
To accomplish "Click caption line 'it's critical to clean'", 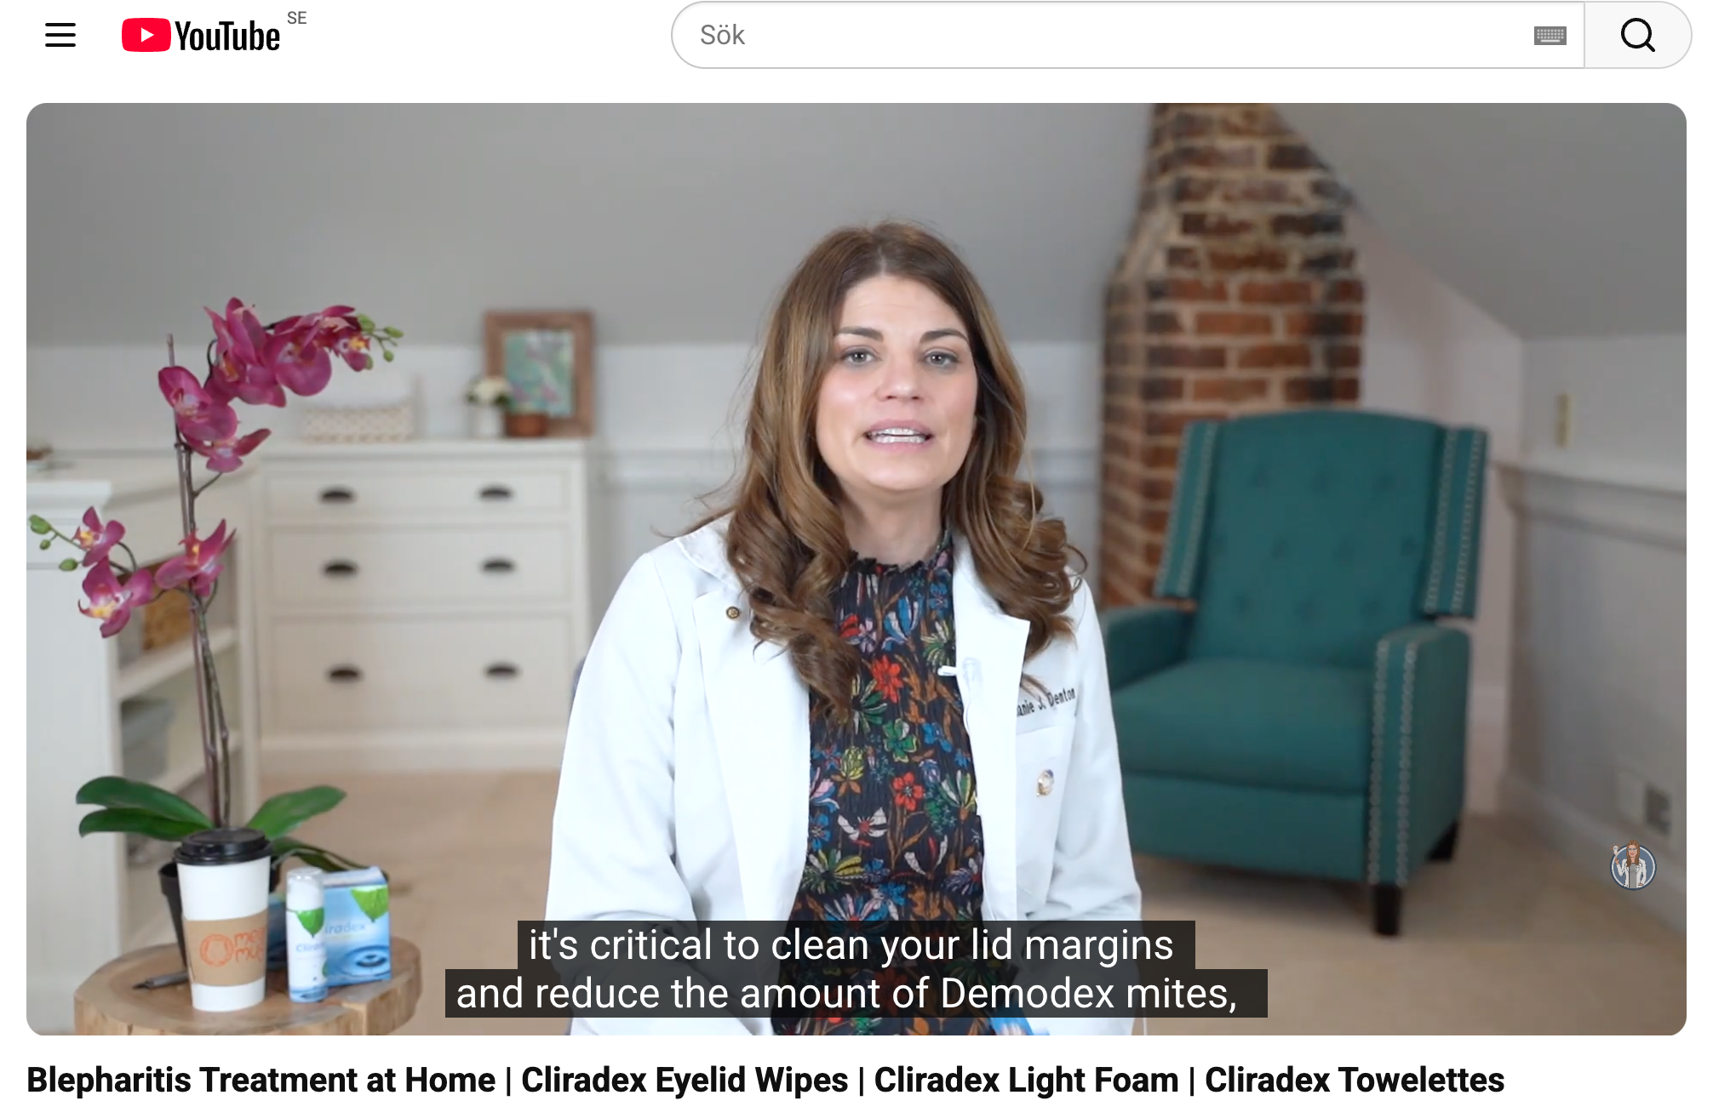I will pos(851,944).
